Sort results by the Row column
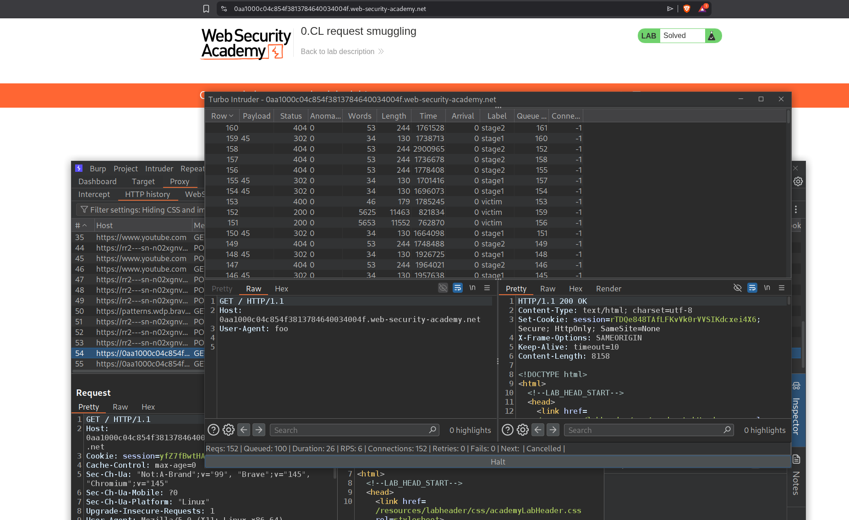 [222, 116]
